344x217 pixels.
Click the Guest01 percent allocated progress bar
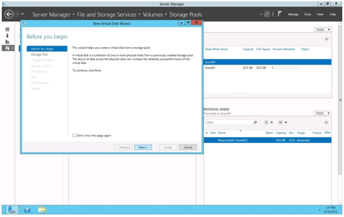[286, 68]
